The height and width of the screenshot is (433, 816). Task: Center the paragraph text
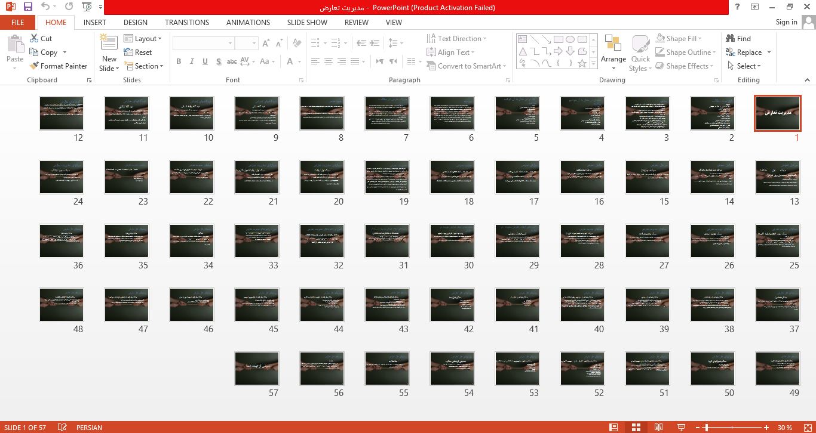click(x=329, y=61)
